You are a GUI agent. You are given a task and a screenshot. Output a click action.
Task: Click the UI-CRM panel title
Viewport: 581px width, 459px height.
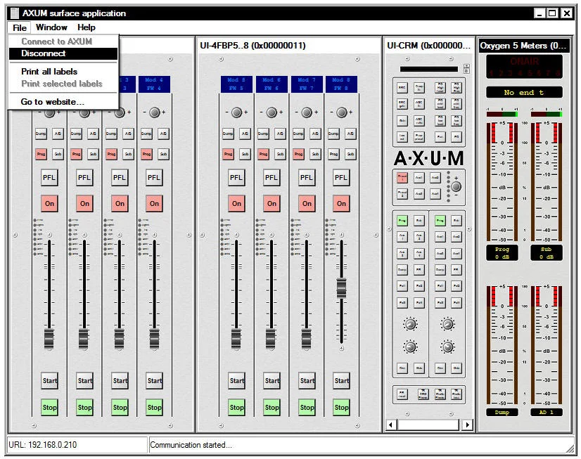428,46
